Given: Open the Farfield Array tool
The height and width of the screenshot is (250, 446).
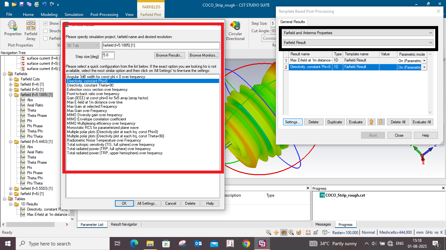Looking at the screenshot, I should [31, 30].
